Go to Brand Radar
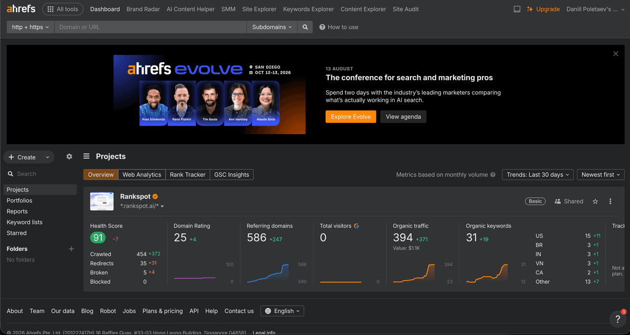The image size is (630, 335). (143, 9)
